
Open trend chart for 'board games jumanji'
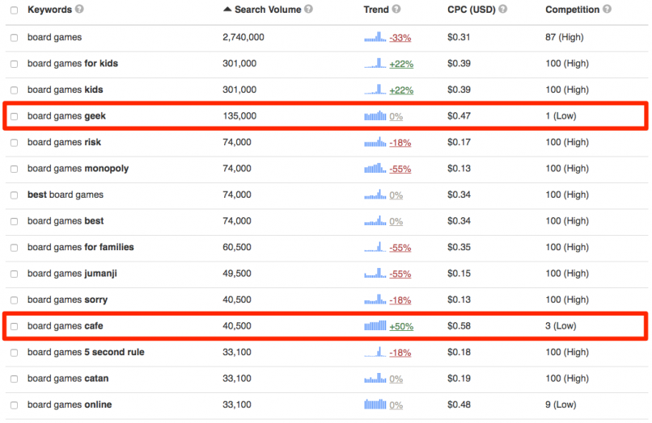pyautogui.click(x=375, y=273)
